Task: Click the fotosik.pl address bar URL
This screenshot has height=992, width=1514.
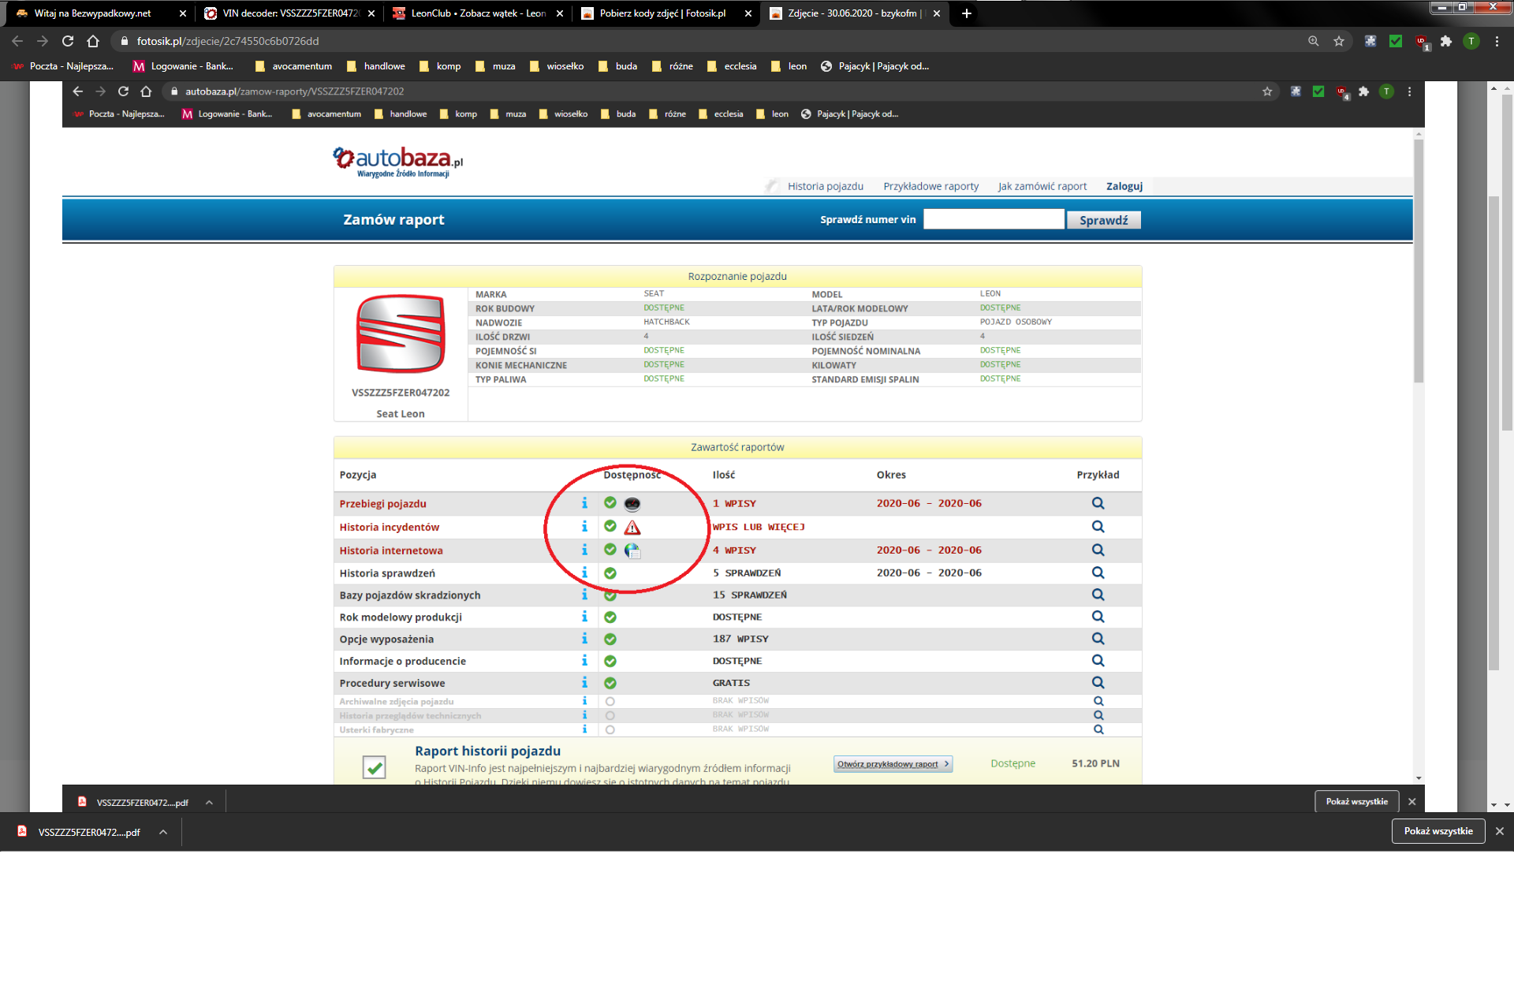Action: [x=228, y=41]
